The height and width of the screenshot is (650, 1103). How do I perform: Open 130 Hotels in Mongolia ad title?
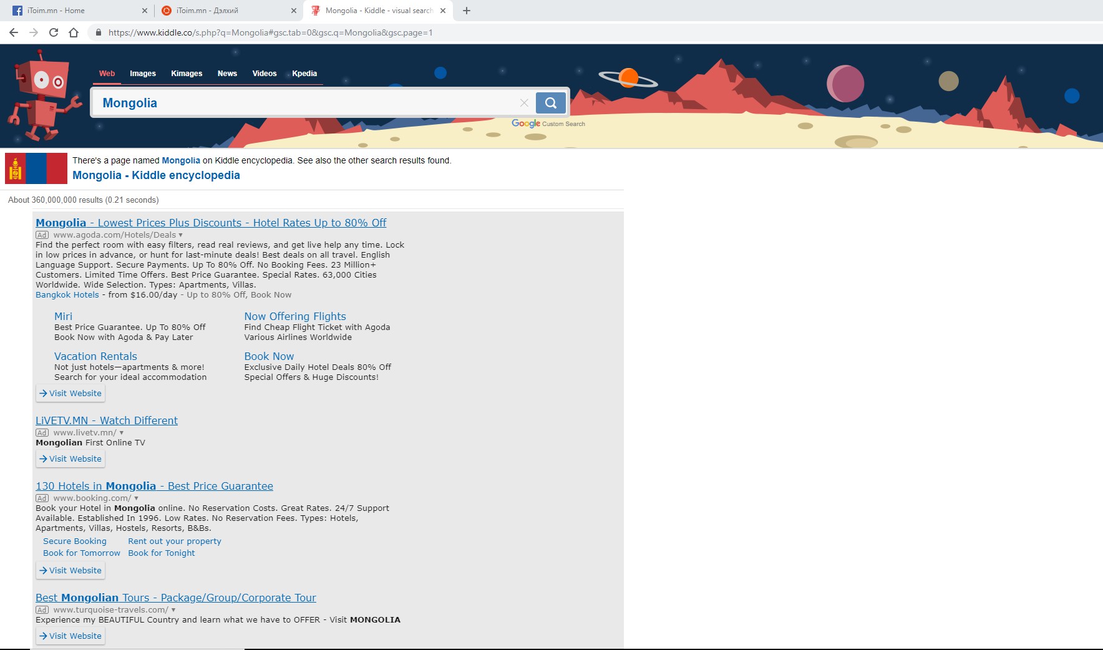point(154,486)
